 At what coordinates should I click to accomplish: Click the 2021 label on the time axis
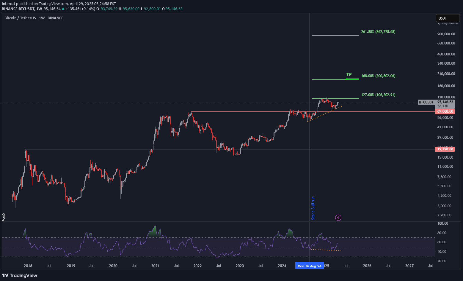click(156, 266)
